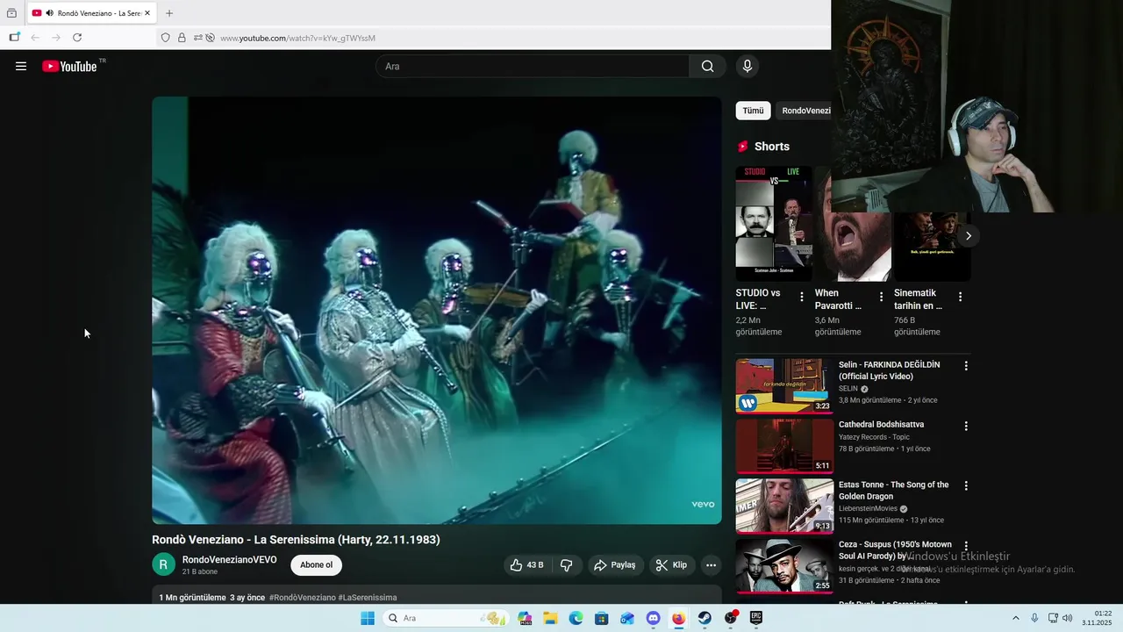Open site permissions icon in address bar
Image resolution: width=1123 pixels, height=632 pixels.
198,38
